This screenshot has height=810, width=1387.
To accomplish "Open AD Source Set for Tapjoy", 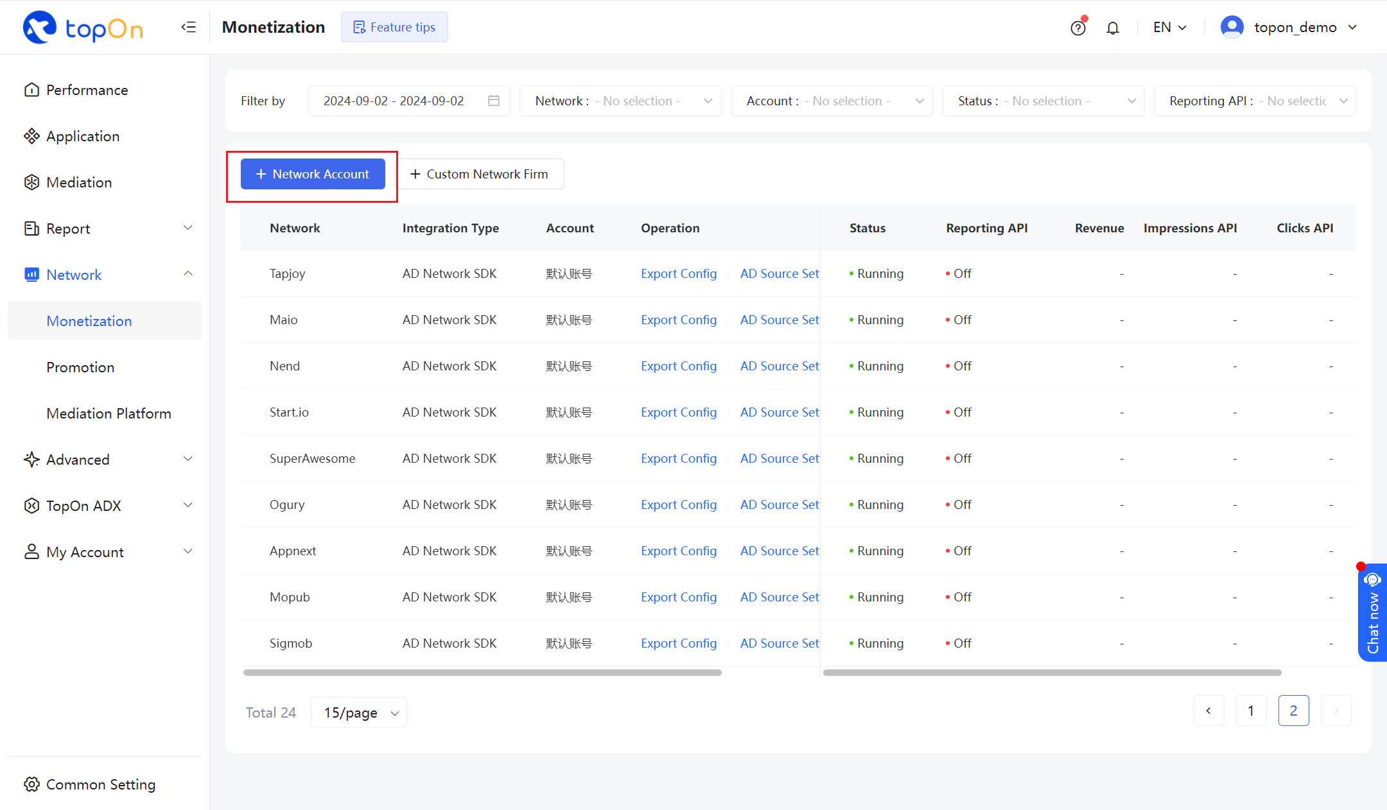I will pyautogui.click(x=780, y=273).
